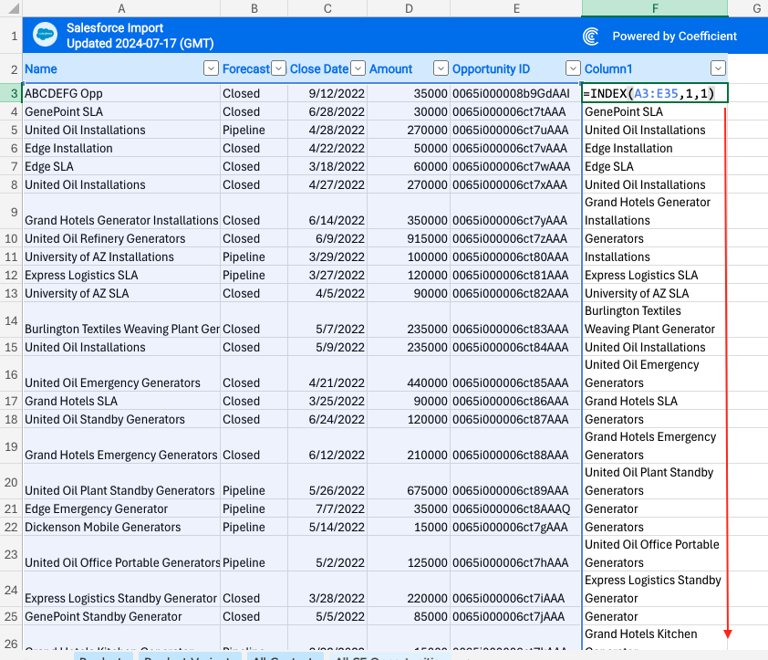Open the Opportunity ID filter dropdown
Viewport: 768px width, 660px height.
click(573, 68)
